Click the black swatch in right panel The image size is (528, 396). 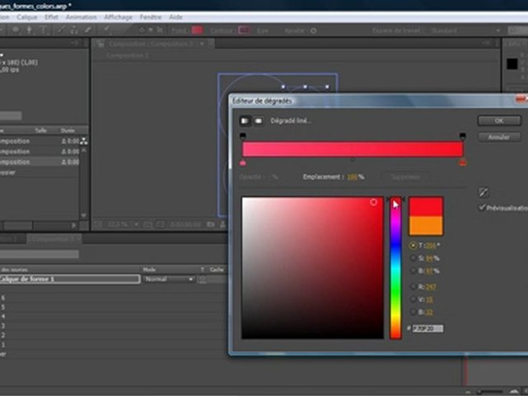(x=512, y=64)
